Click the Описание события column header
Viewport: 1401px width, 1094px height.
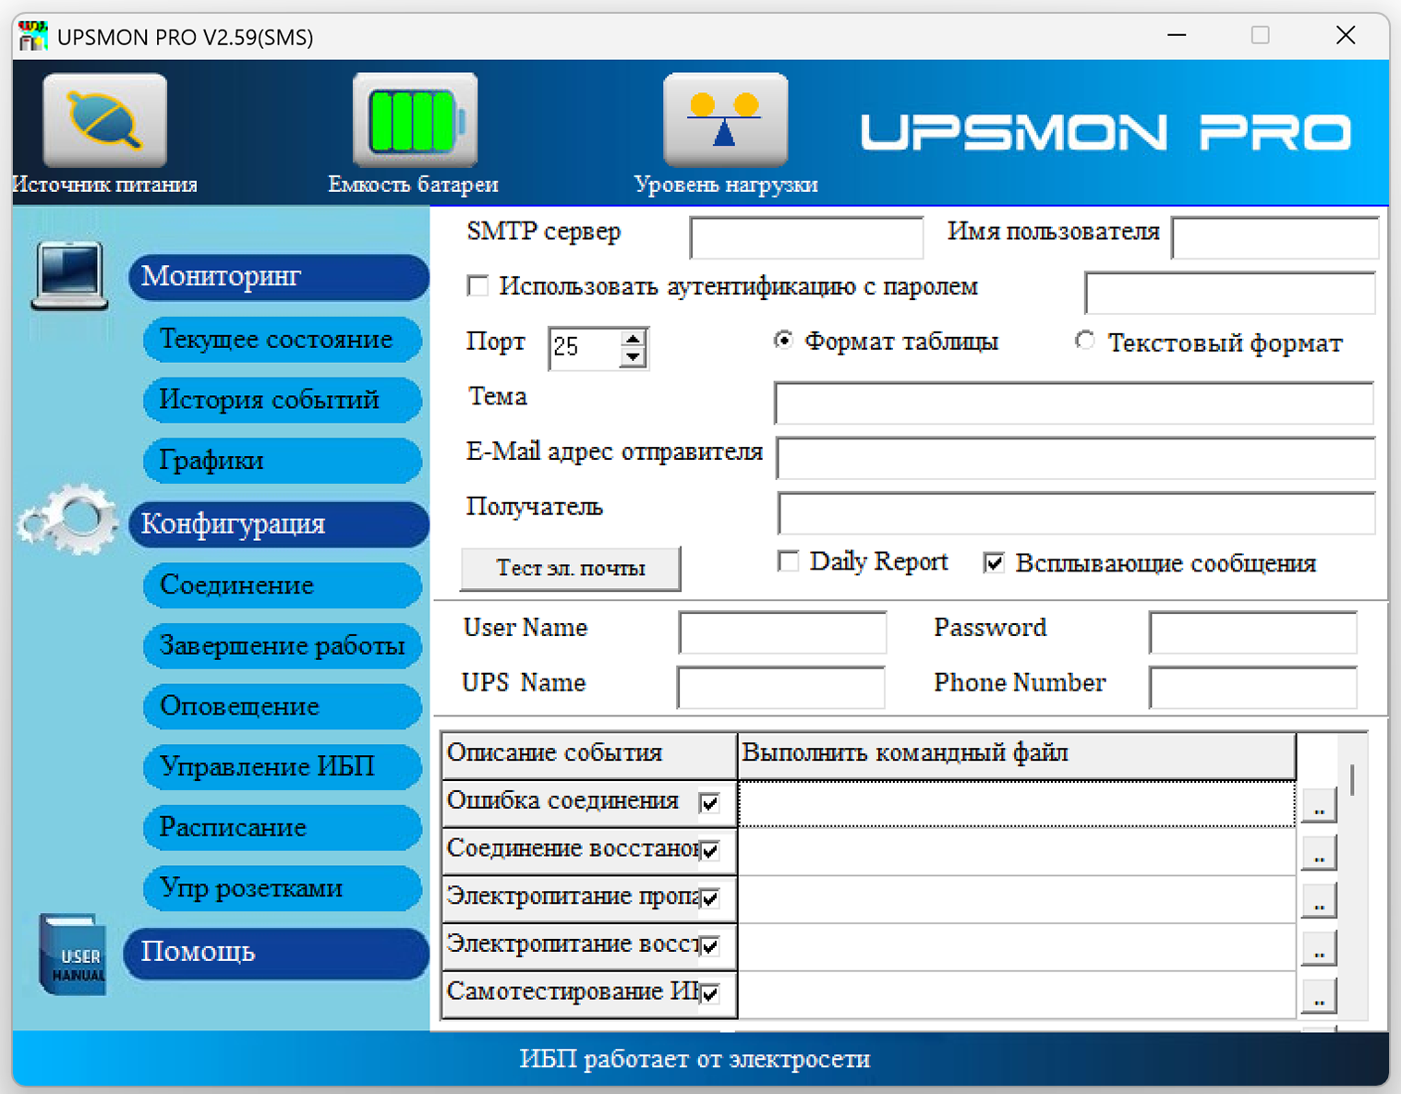(x=589, y=755)
